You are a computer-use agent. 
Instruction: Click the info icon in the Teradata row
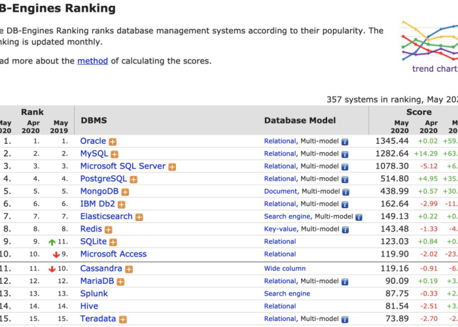point(345,319)
